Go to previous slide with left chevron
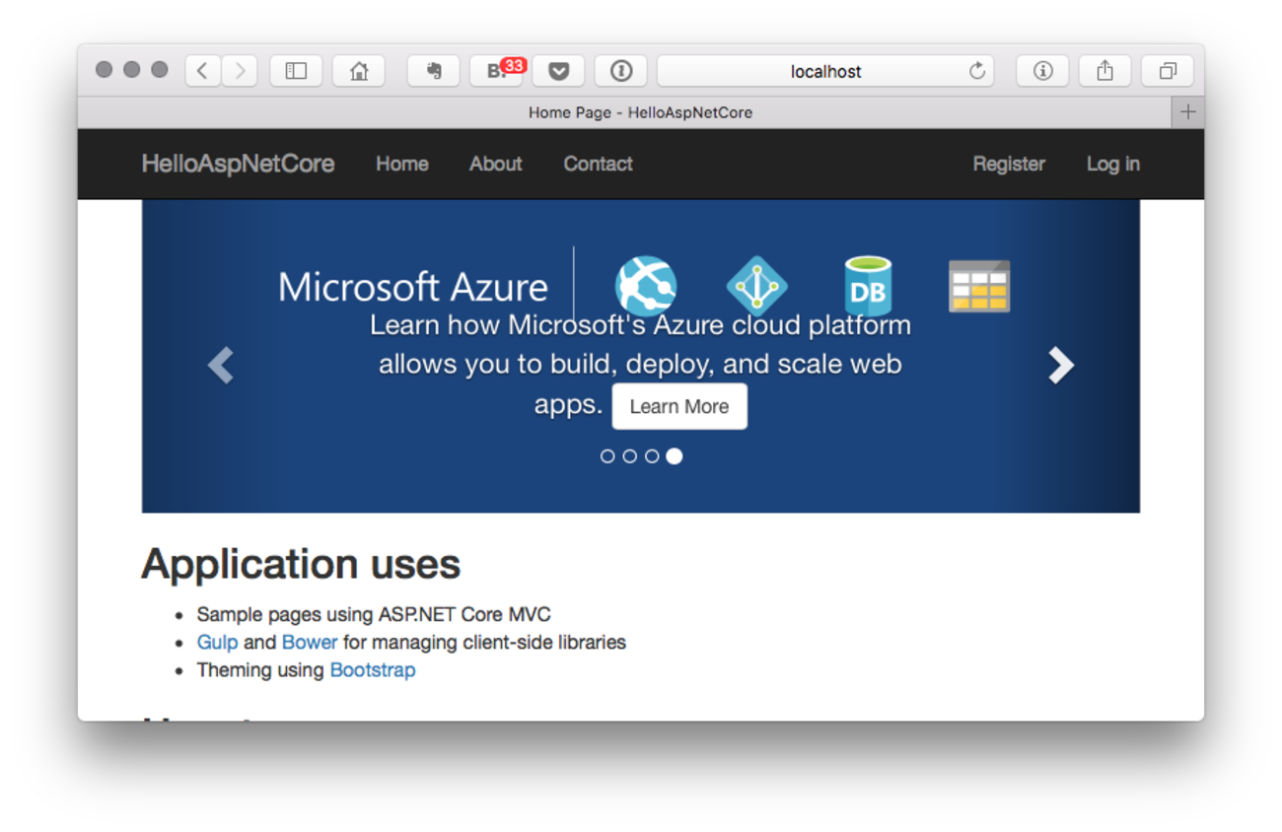 [x=221, y=366]
